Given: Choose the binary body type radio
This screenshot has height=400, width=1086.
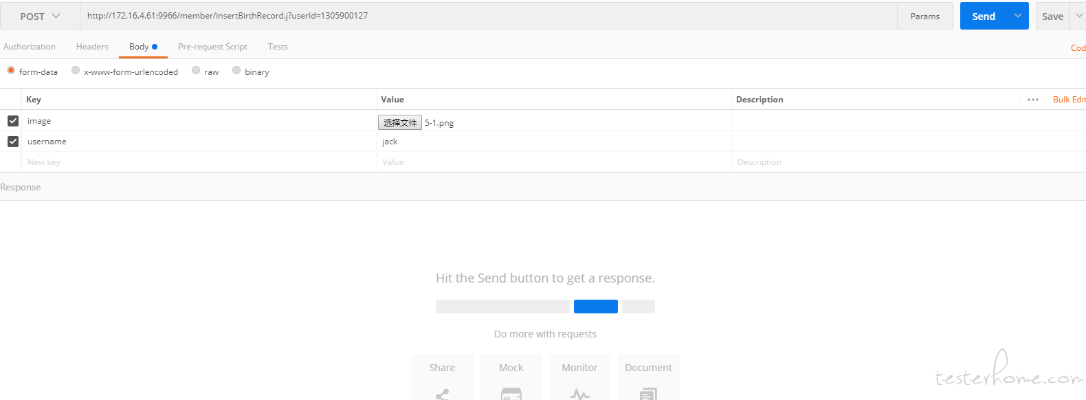Looking at the screenshot, I should tap(236, 70).
